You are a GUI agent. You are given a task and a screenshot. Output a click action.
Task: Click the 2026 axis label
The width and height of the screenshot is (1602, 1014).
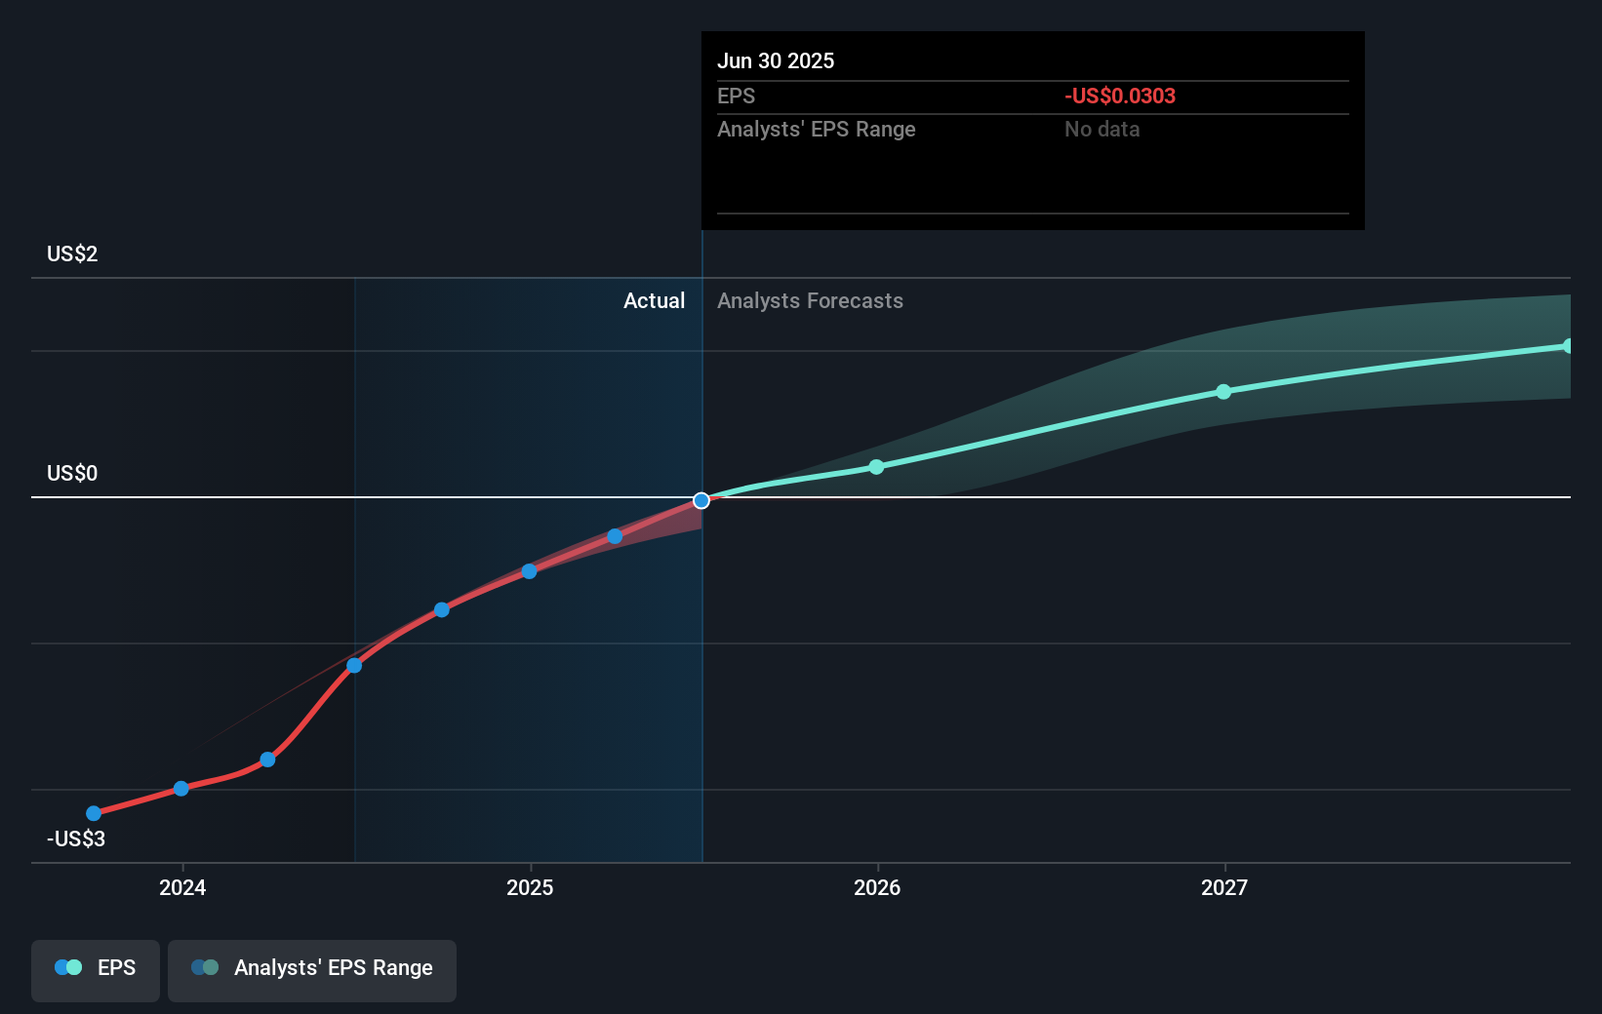(877, 888)
